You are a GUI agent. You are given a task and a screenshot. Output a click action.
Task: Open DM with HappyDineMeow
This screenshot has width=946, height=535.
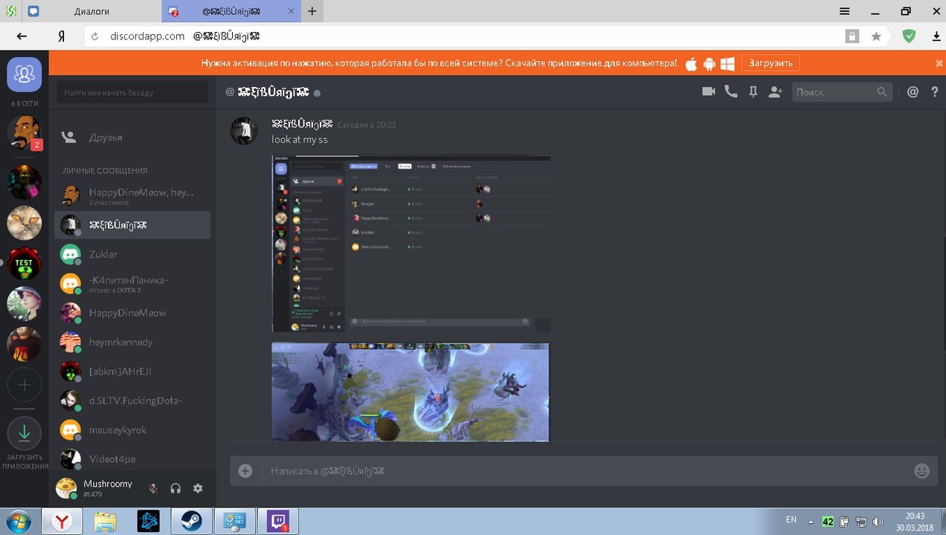point(132,313)
